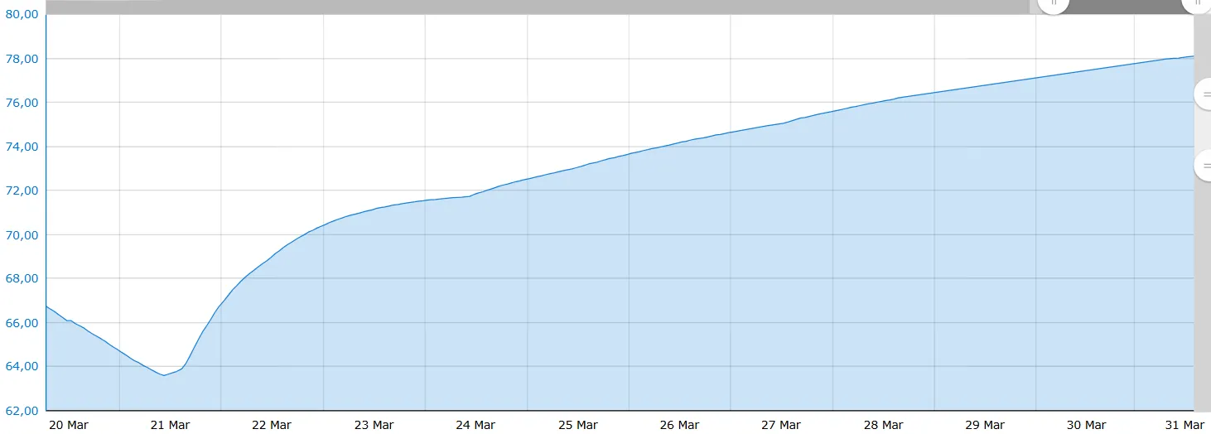Click the 29 Mar date label

[x=985, y=425]
